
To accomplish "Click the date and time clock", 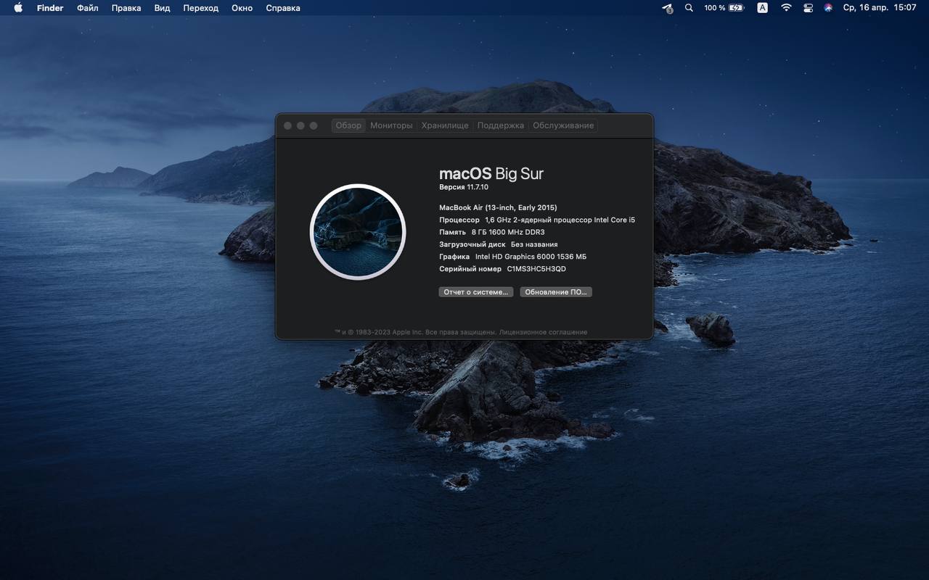I will (880, 8).
